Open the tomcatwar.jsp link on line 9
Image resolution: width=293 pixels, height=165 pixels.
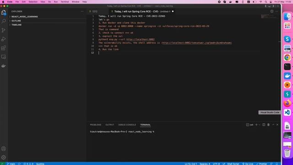point(197,43)
